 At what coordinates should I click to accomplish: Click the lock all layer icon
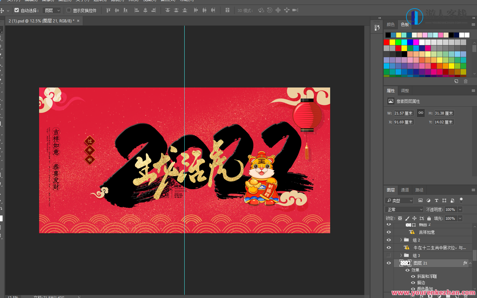(x=429, y=218)
